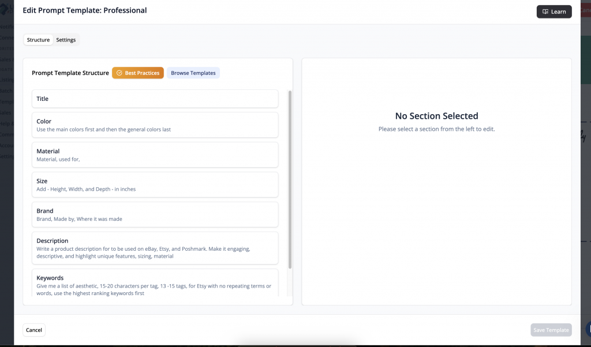Open Browse Templates
The height and width of the screenshot is (347, 591).
pos(193,73)
